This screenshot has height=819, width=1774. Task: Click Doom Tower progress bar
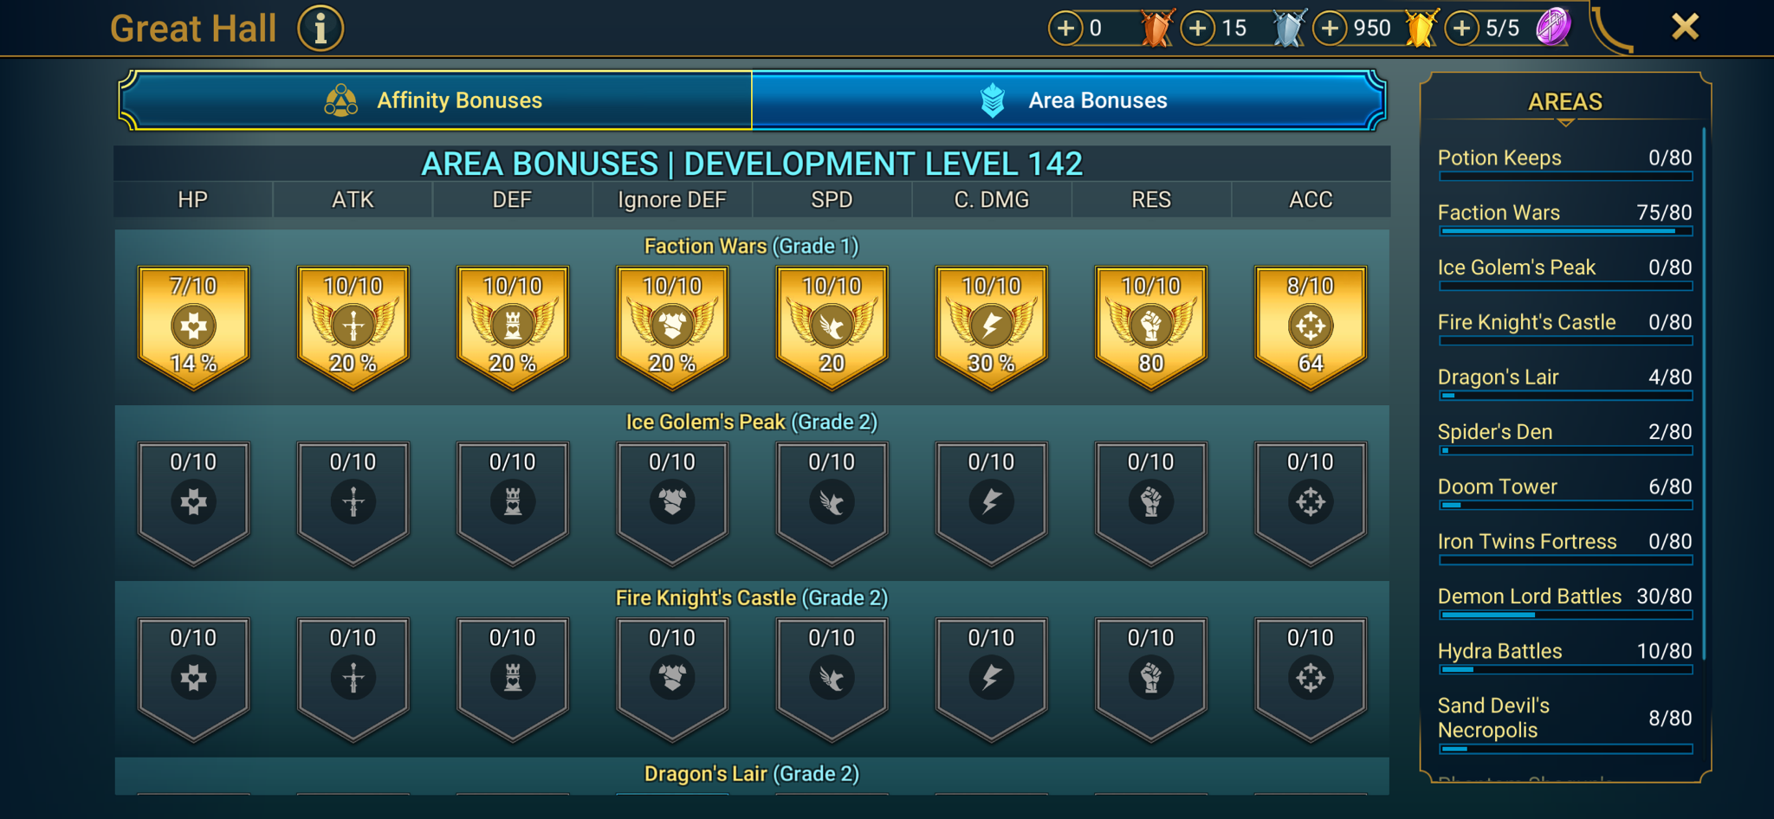(x=1565, y=505)
